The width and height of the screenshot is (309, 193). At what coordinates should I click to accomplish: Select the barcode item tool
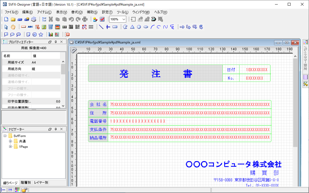tap(64, 27)
